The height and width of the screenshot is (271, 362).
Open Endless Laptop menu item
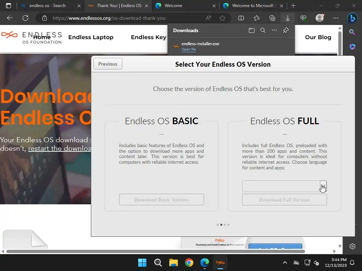pyautogui.click(x=91, y=37)
